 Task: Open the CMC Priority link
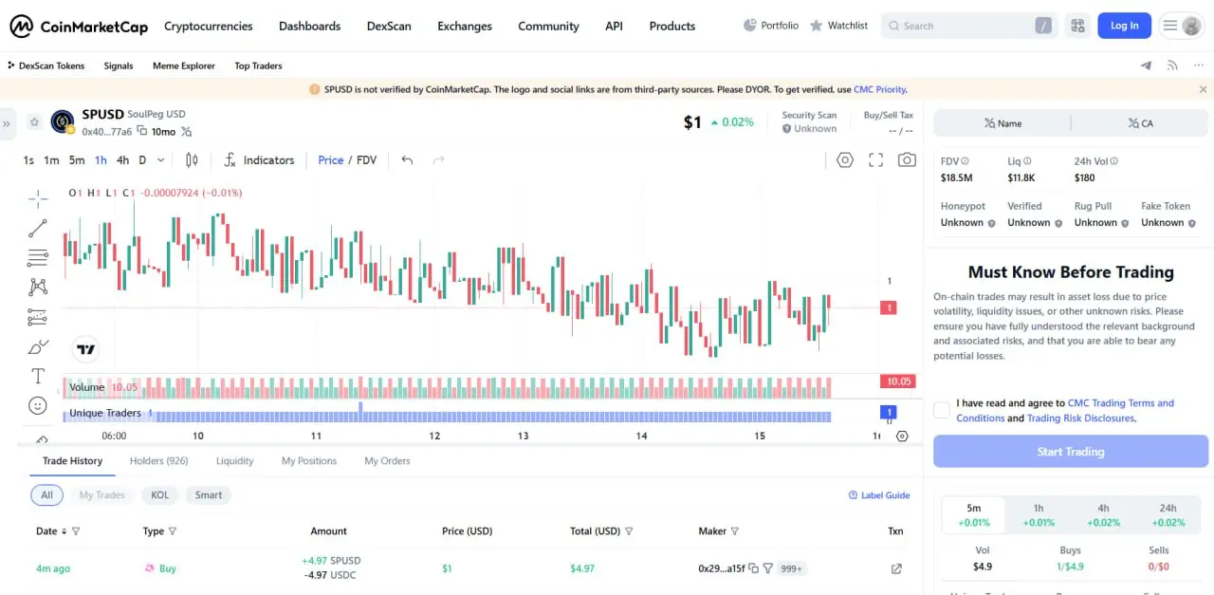pyautogui.click(x=879, y=89)
